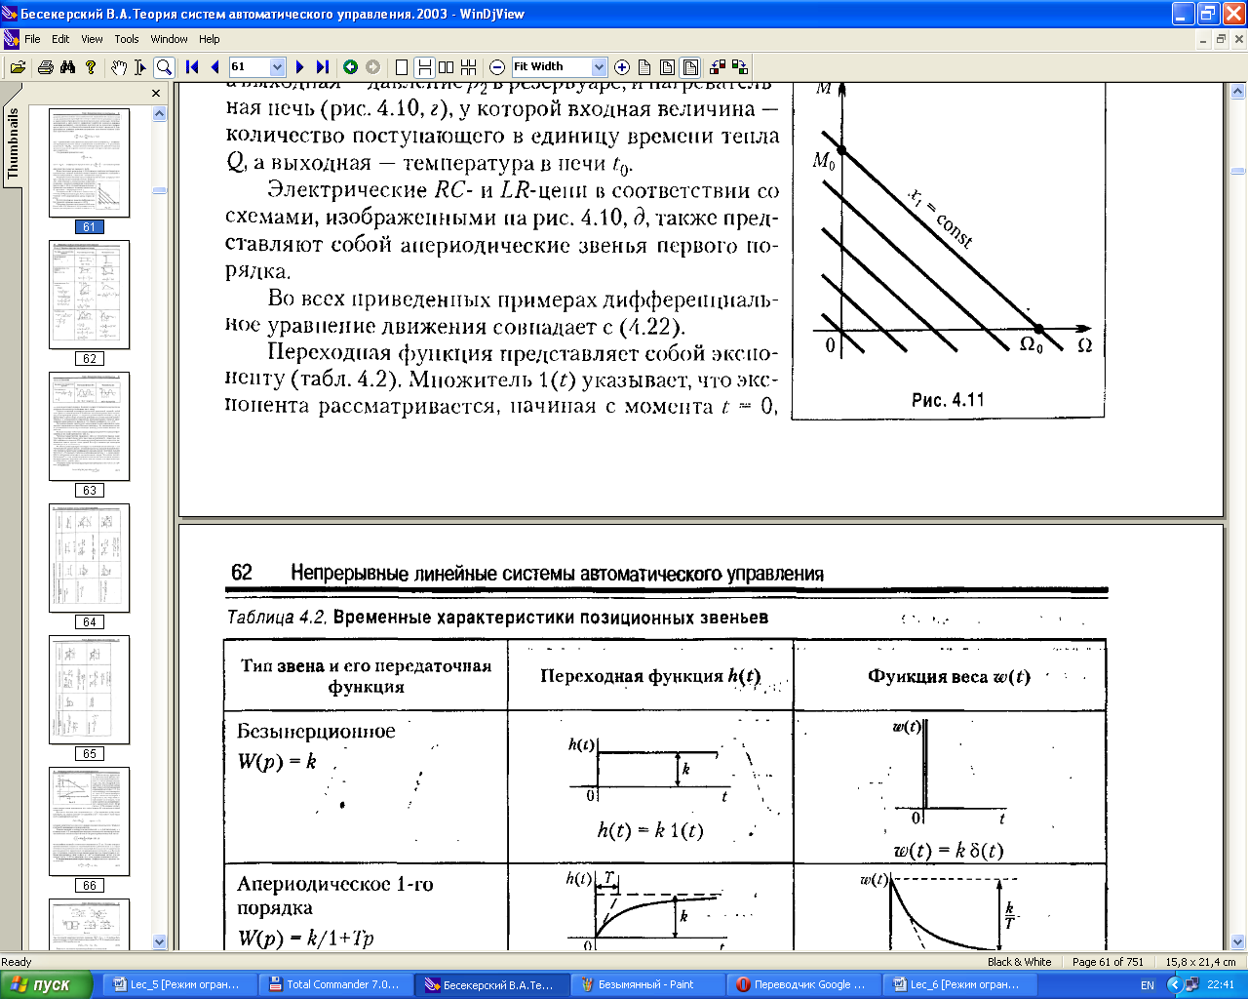The height and width of the screenshot is (999, 1248).
Task: Go to the next page
Action: [299, 67]
